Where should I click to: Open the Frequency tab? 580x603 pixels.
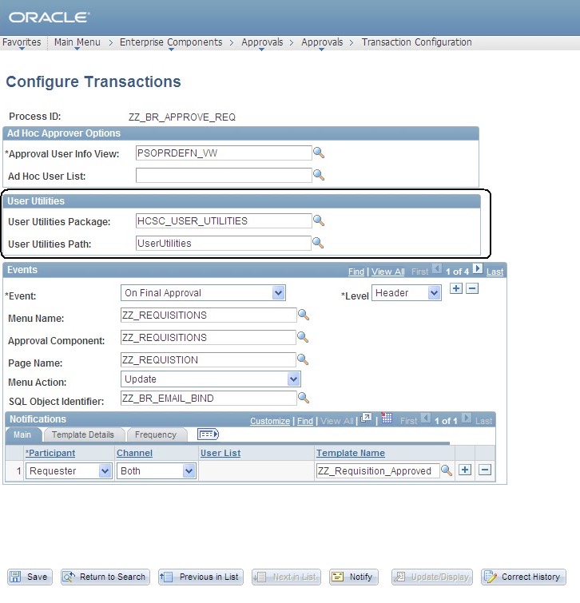(x=156, y=434)
